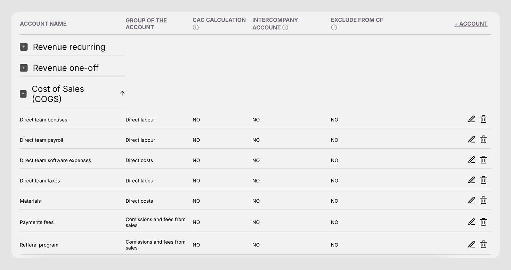
Task: Expand the Revenue one-off section
Action: (24, 68)
